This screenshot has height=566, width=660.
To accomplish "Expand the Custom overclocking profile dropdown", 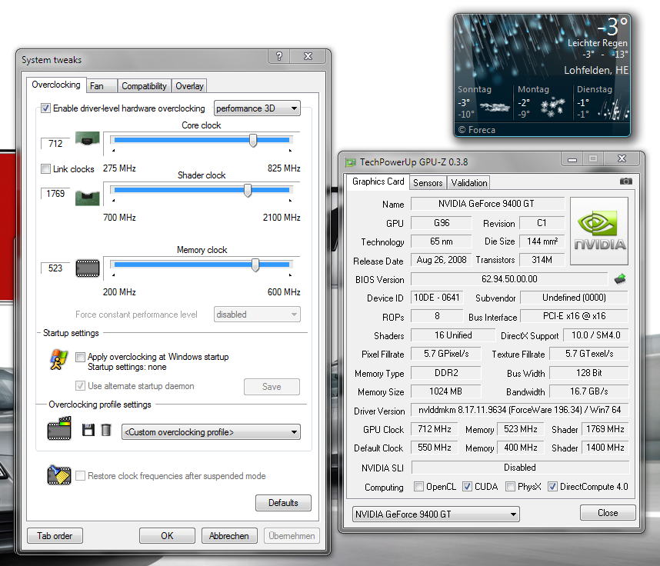I will [211, 431].
